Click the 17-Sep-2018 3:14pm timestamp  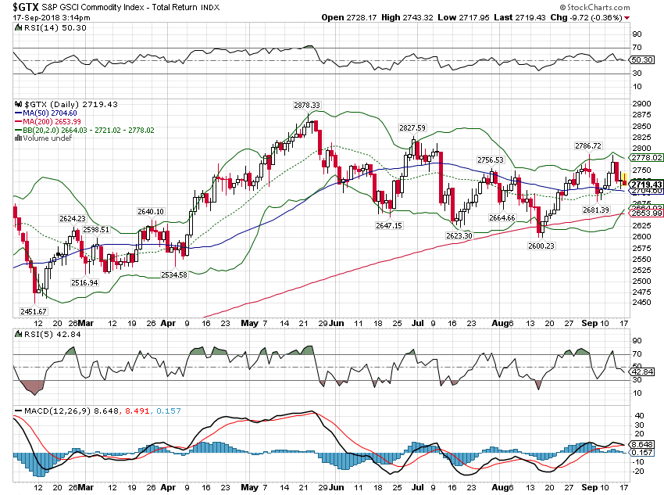click(52, 18)
